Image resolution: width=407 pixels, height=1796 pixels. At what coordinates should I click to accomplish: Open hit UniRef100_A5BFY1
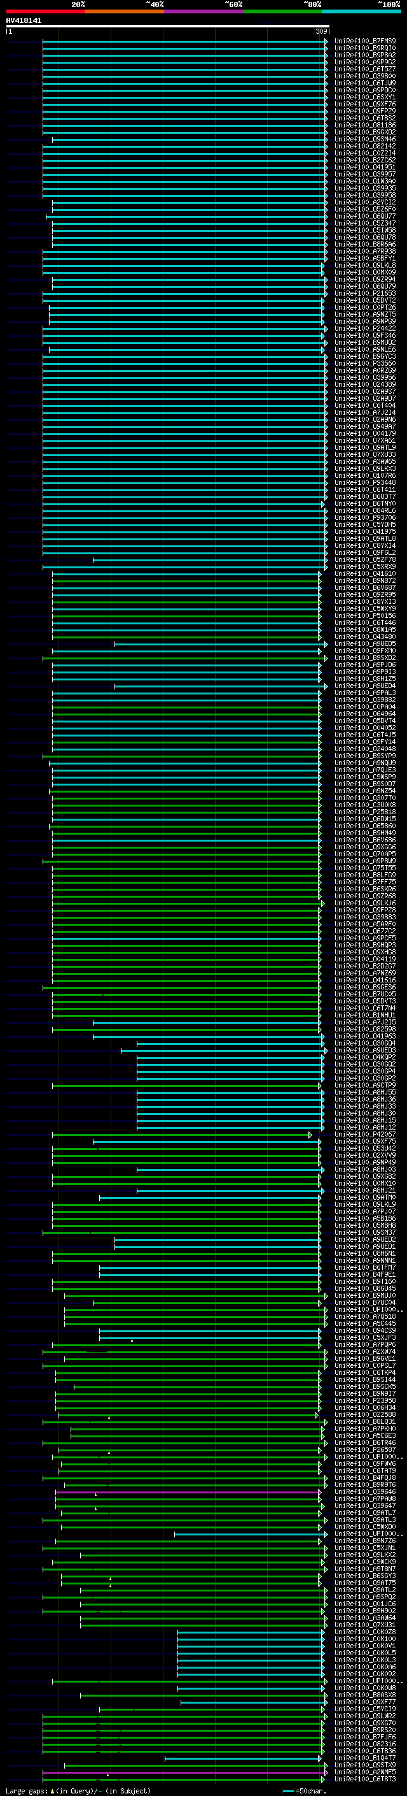pos(365,259)
